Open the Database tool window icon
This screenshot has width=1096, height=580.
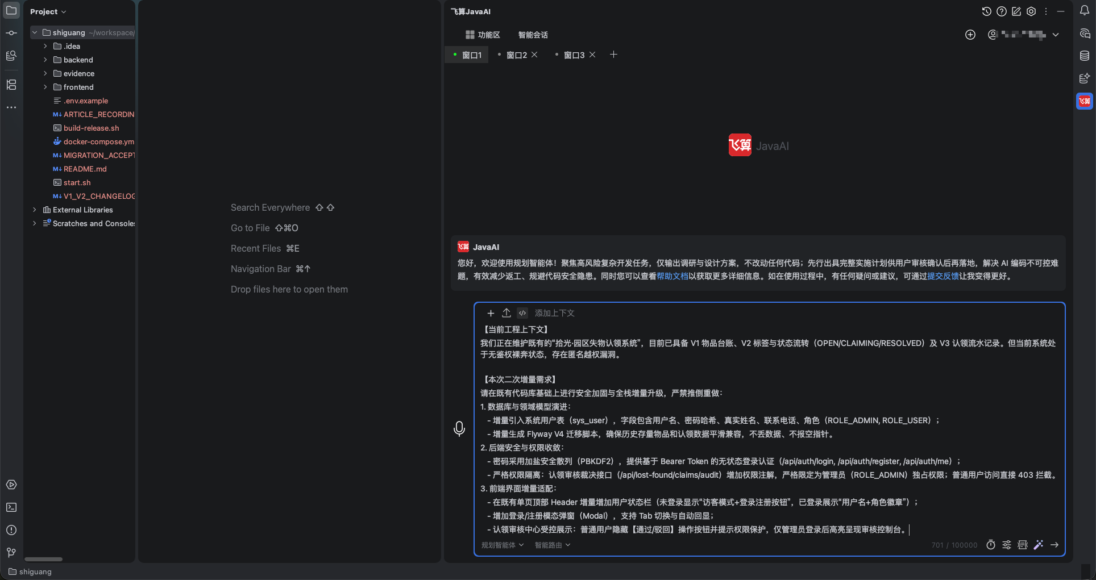pos(1085,56)
